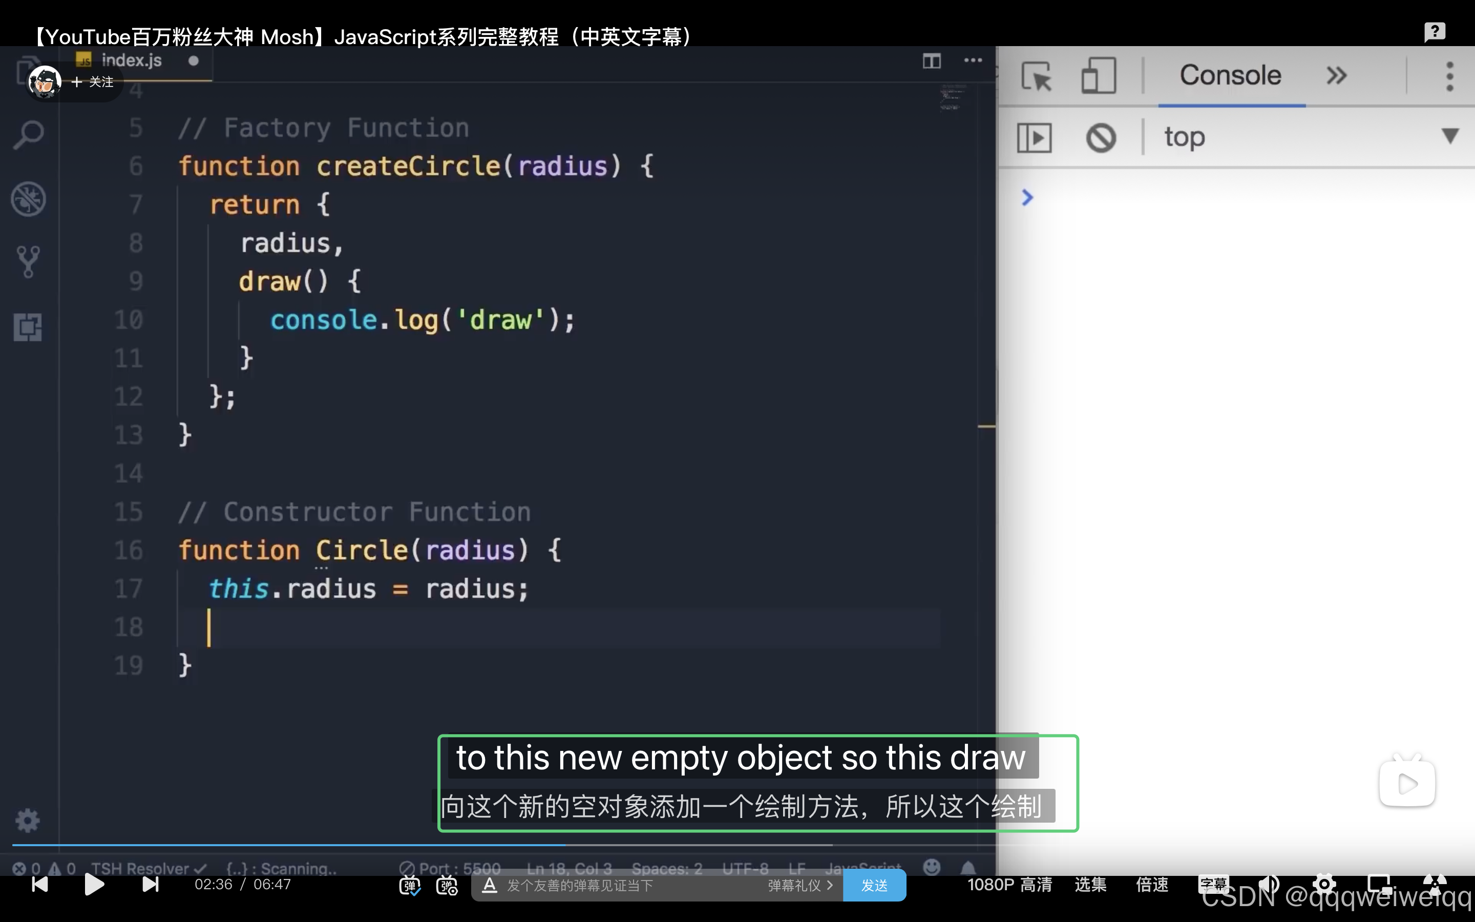Click errors and warnings count in status bar
Viewport: 1475px width, 922px height.
pyautogui.click(x=44, y=868)
